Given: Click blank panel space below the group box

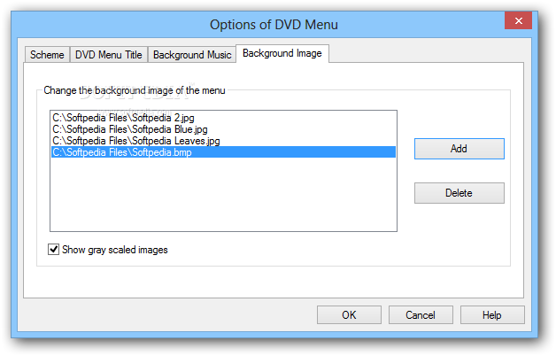Looking at the screenshot, I should (x=273, y=282).
